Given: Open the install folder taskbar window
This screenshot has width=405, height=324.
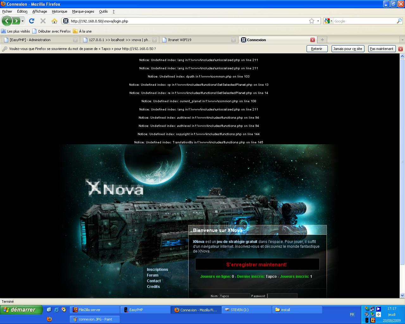Looking at the screenshot, I should tap(297, 310).
